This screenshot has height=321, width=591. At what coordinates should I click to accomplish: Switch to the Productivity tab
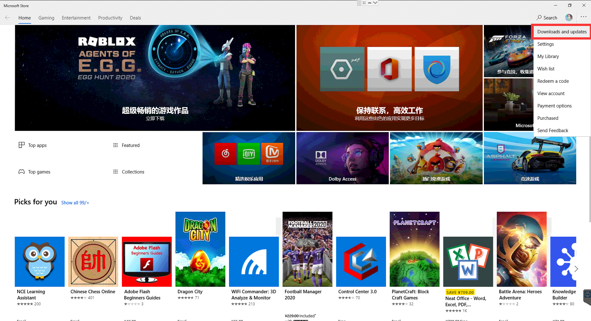(110, 18)
